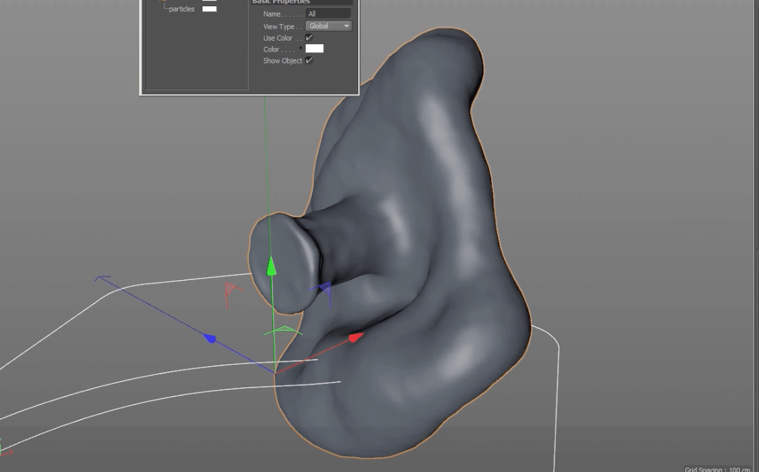The height and width of the screenshot is (472, 759).
Task: Click the Show Object label
Action: (x=282, y=61)
